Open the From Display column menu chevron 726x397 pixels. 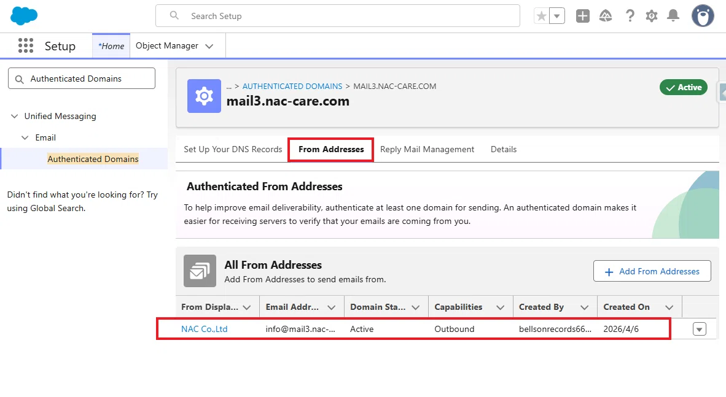coord(247,307)
